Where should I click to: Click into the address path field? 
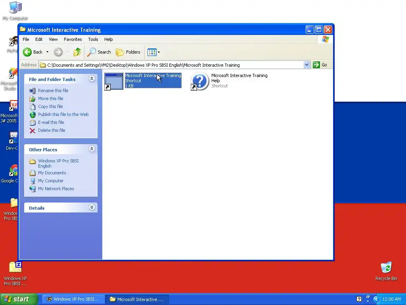[x=171, y=65]
